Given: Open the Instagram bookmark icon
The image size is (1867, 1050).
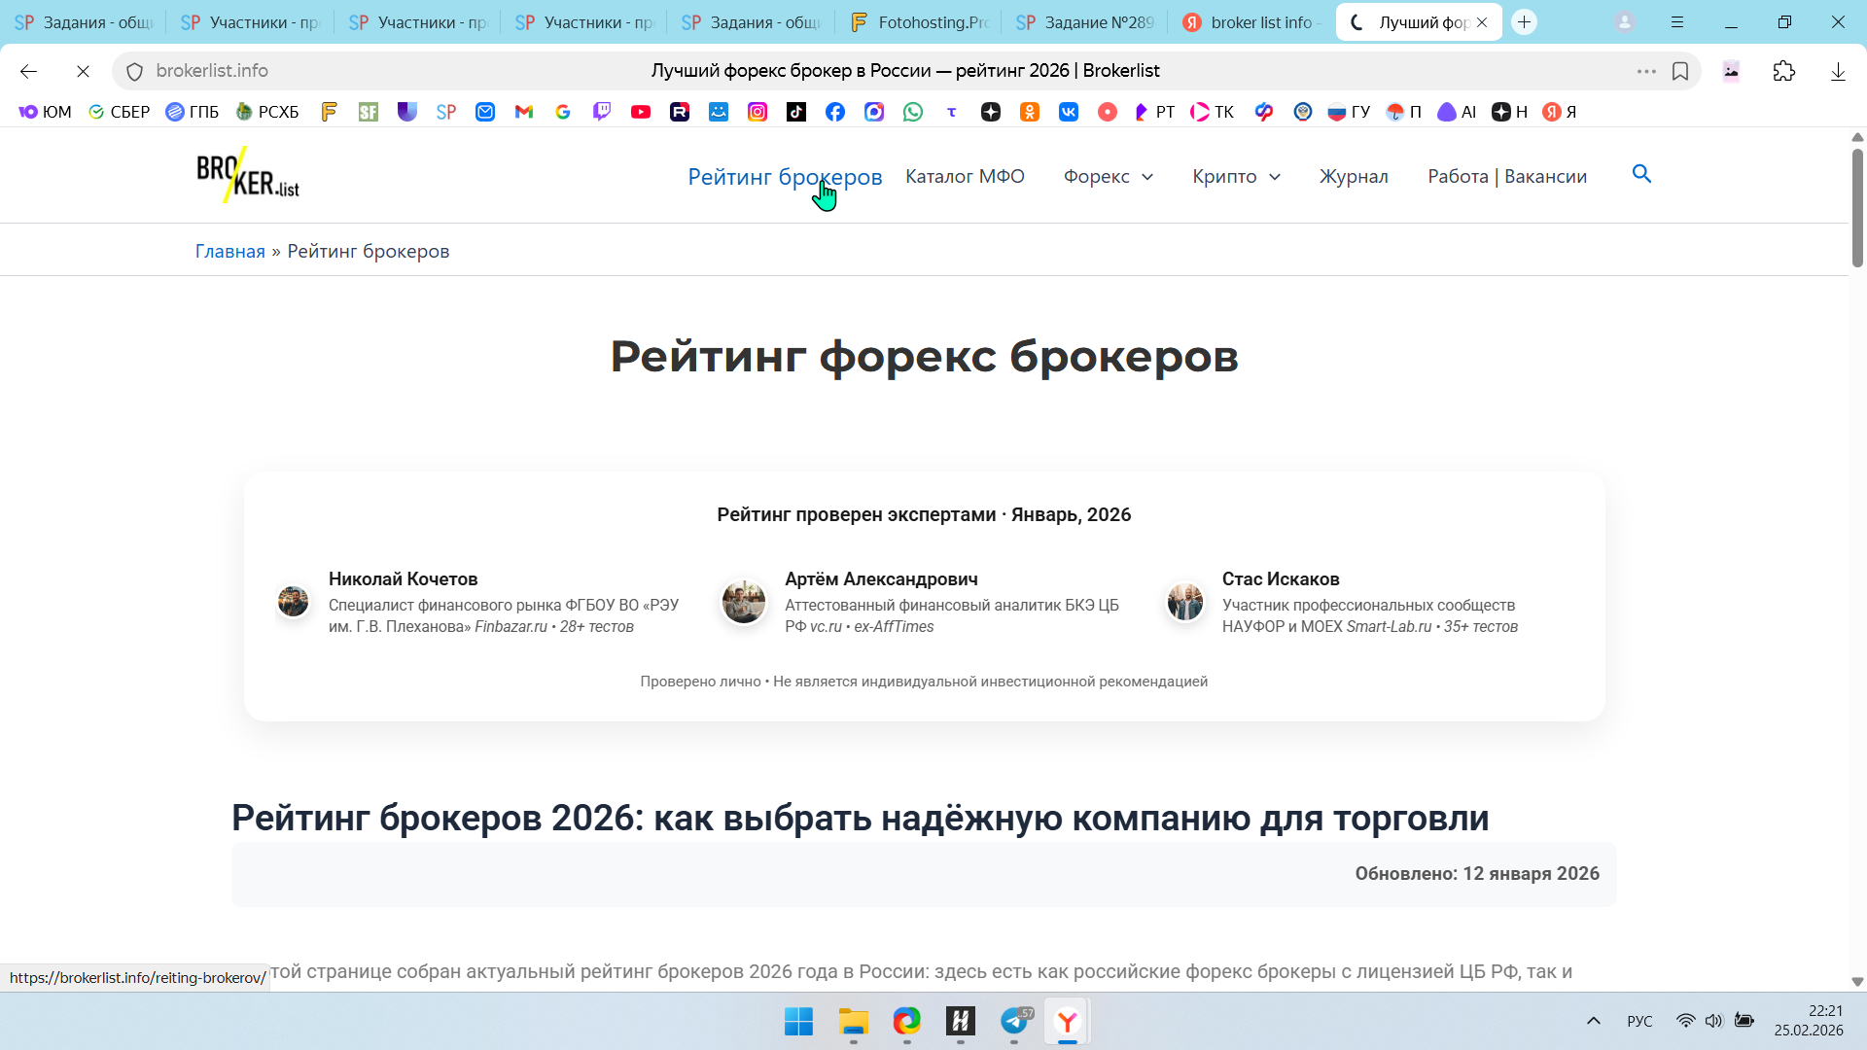Looking at the screenshot, I should (x=757, y=112).
